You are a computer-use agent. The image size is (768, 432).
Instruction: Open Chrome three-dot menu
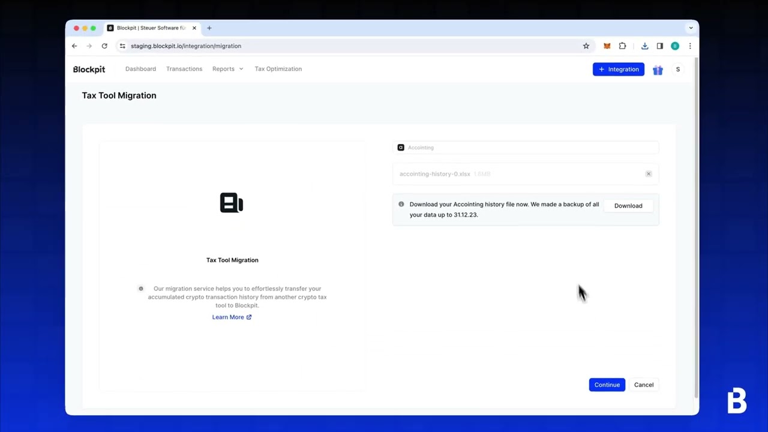690,46
